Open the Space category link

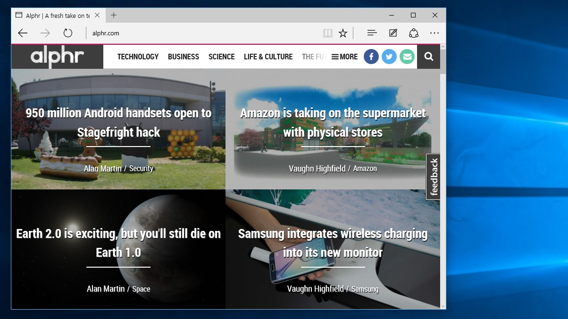(141, 289)
